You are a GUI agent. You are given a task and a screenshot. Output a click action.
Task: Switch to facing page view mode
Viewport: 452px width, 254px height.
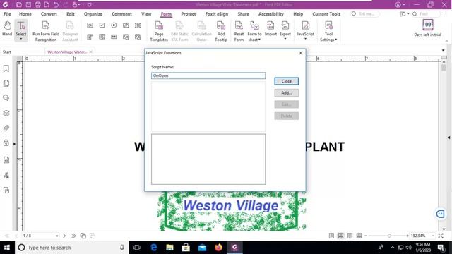point(350,236)
